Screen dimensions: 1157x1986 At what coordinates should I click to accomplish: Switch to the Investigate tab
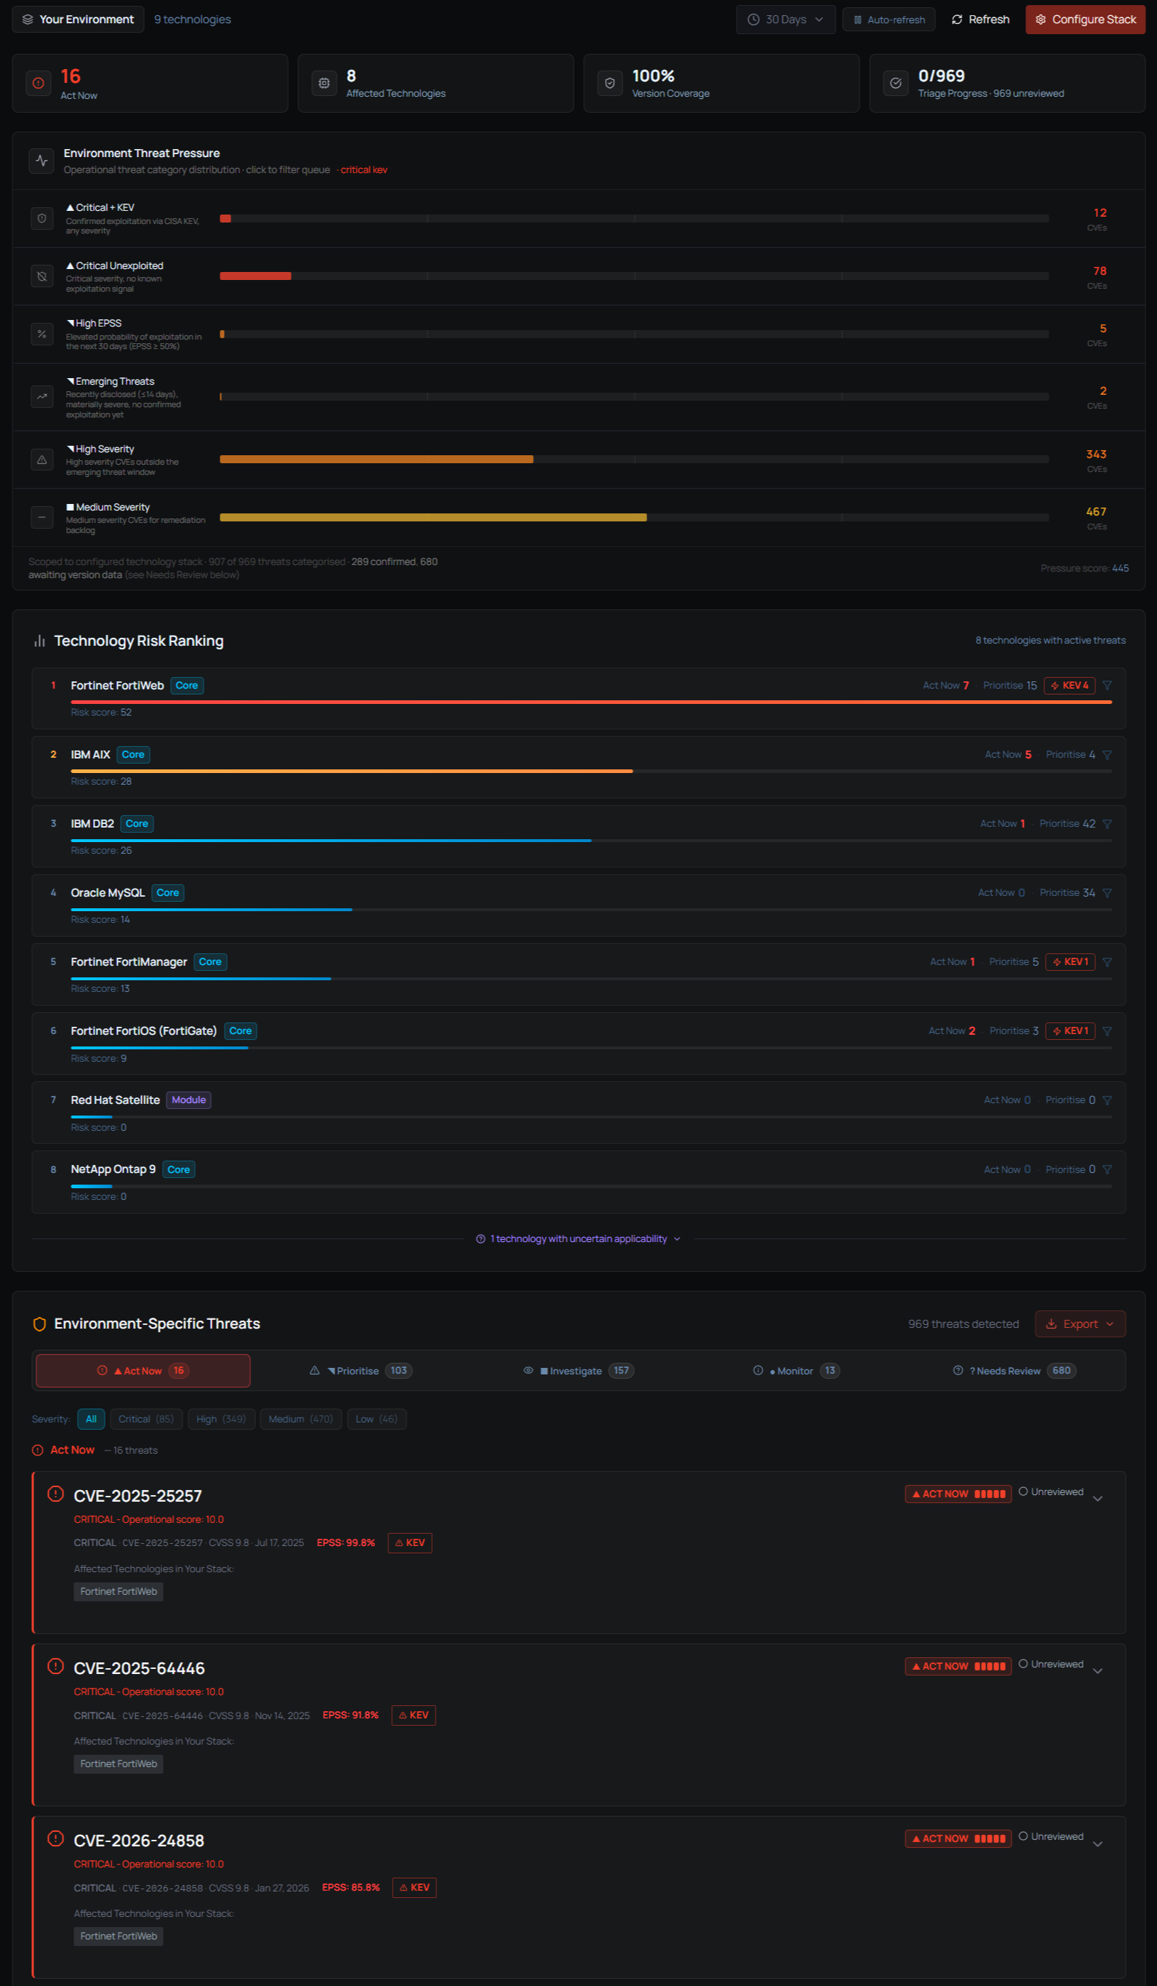click(x=579, y=1372)
